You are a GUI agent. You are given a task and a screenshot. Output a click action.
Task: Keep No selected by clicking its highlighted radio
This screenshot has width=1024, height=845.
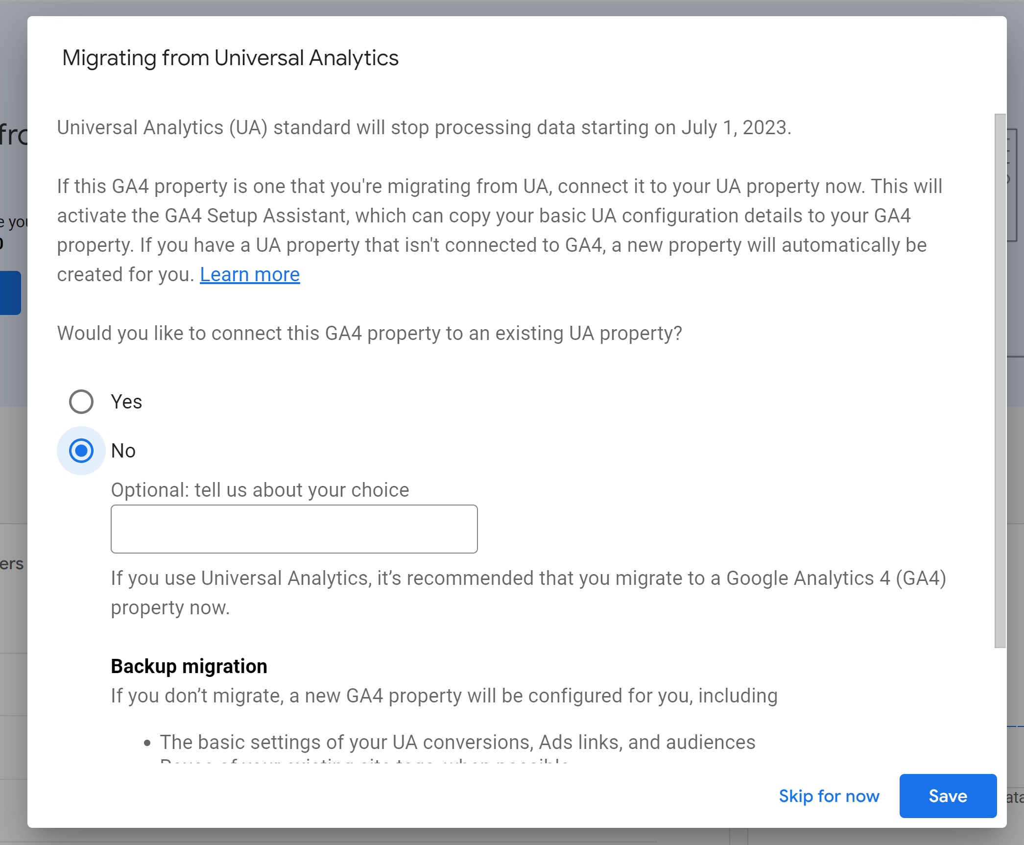click(81, 450)
